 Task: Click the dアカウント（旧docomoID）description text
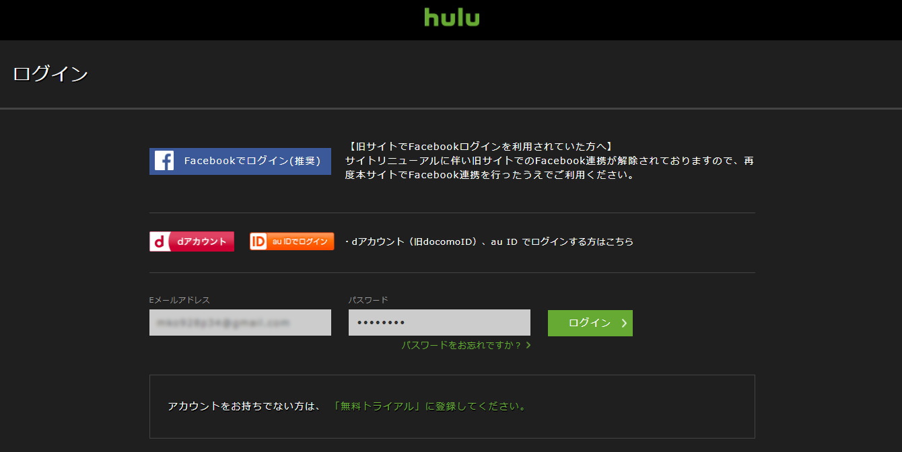[x=490, y=241]
